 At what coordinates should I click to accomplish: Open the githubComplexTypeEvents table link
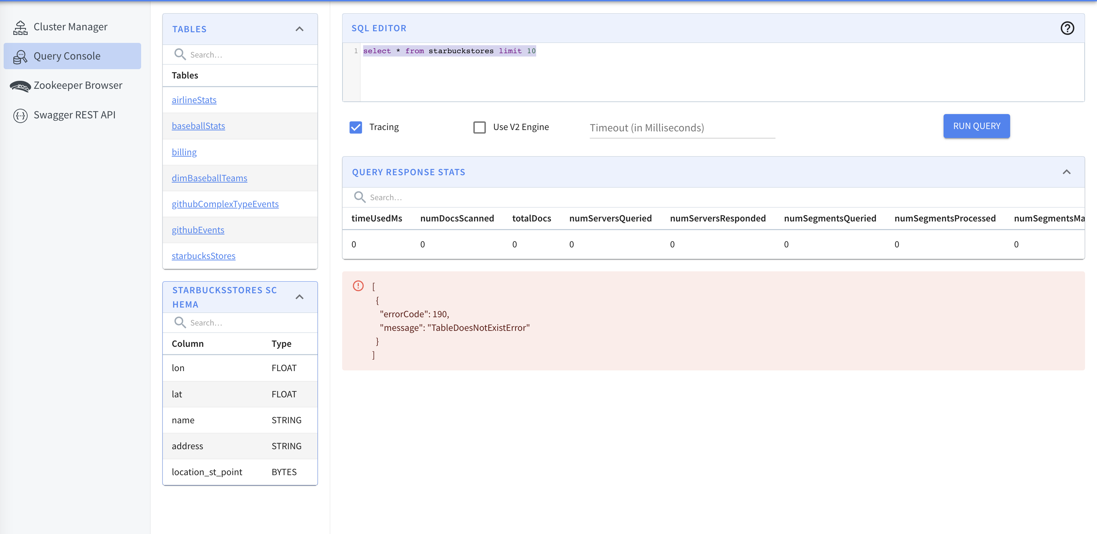pyautogui.click(x=225, y=204)
